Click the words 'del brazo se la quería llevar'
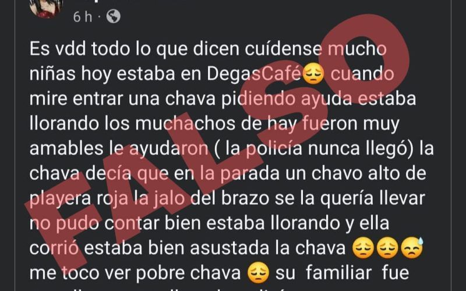Screen dimensions: 466x291 click(308, 199)
